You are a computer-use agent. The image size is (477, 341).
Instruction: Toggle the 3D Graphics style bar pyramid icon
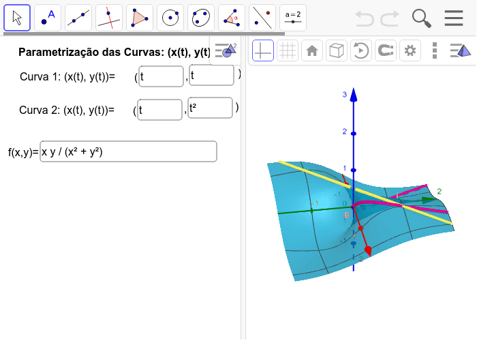point(461,50)
